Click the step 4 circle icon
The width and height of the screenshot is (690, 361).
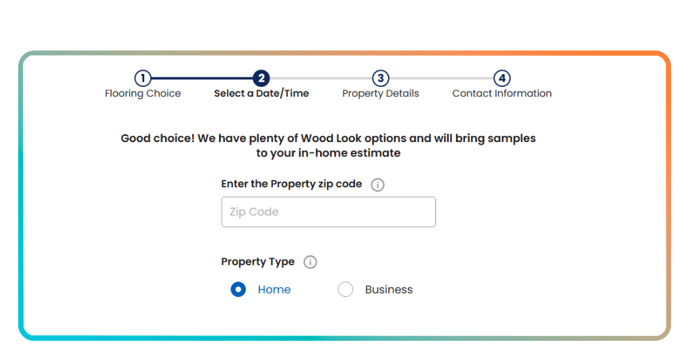pos(502,78)
